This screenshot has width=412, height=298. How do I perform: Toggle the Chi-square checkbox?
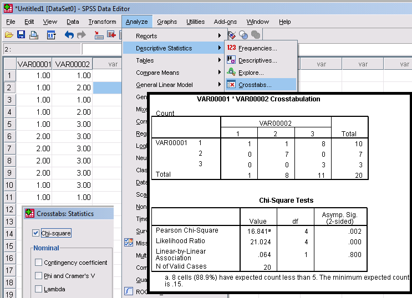click(x=35, y=233)
